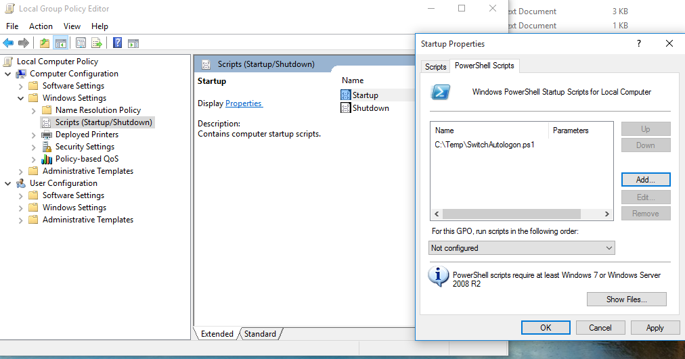Toggle Show/Hide Console Tree icon
The width and height of the screenshot is (685, 359).
coord(61,43)
